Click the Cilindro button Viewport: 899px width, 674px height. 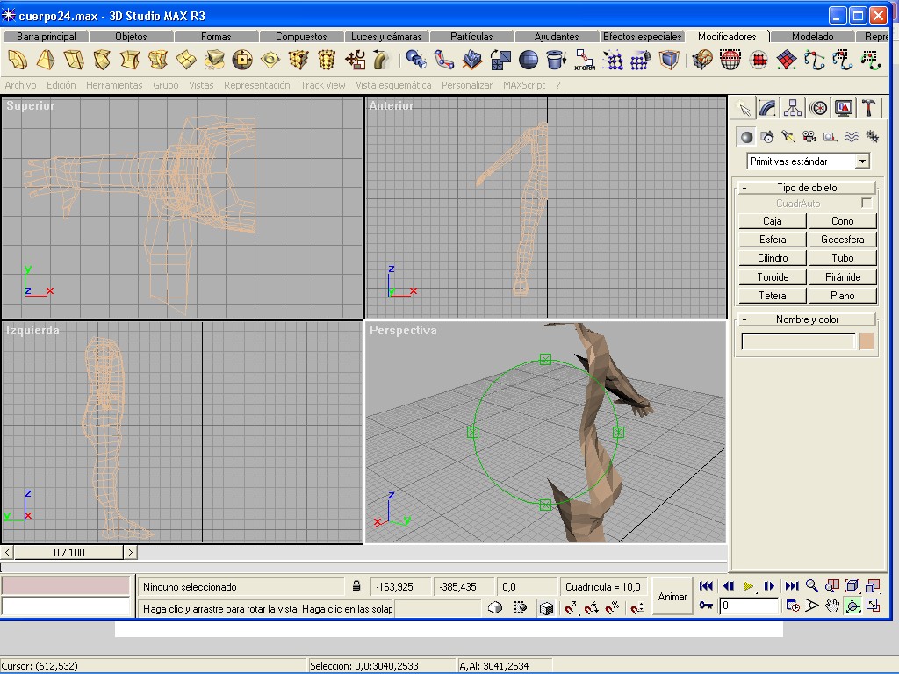(x=773, y=258)
